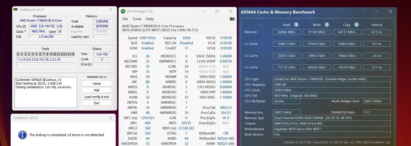The width and height of the screenshot is (411, 146).
Task: Minimize the ZenTimings window
Action: [x=204, y=11]
